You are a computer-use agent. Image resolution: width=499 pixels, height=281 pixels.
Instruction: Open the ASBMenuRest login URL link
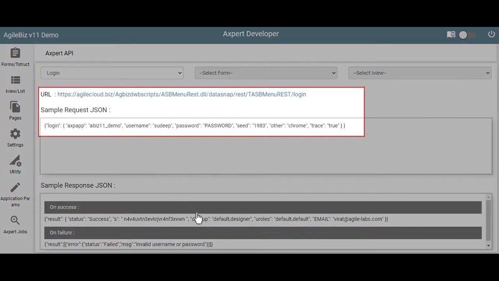pos(182,94)
